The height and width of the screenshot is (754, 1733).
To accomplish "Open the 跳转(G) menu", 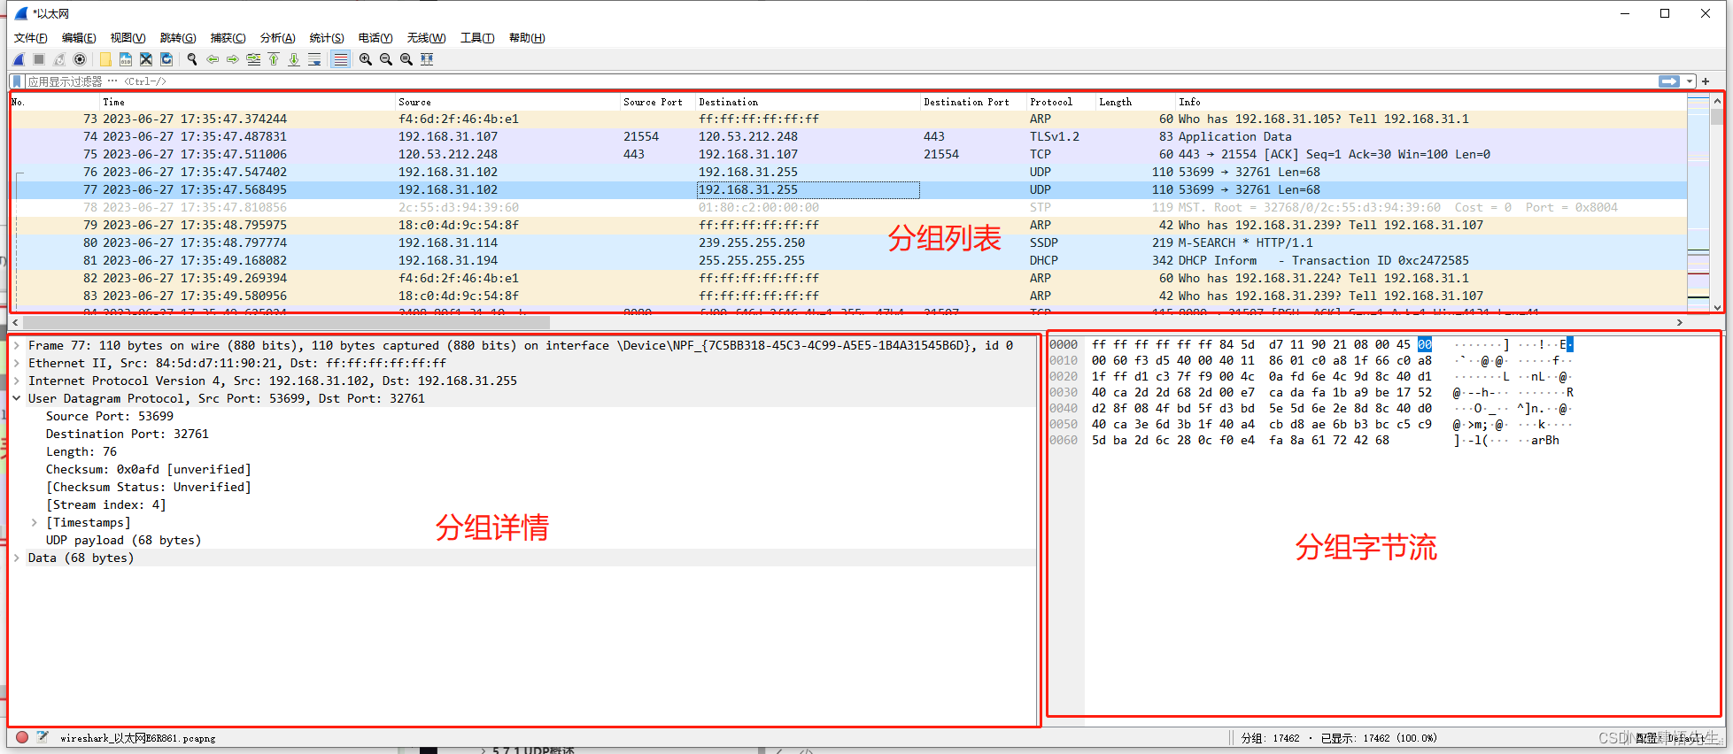I will pos(178,38).
